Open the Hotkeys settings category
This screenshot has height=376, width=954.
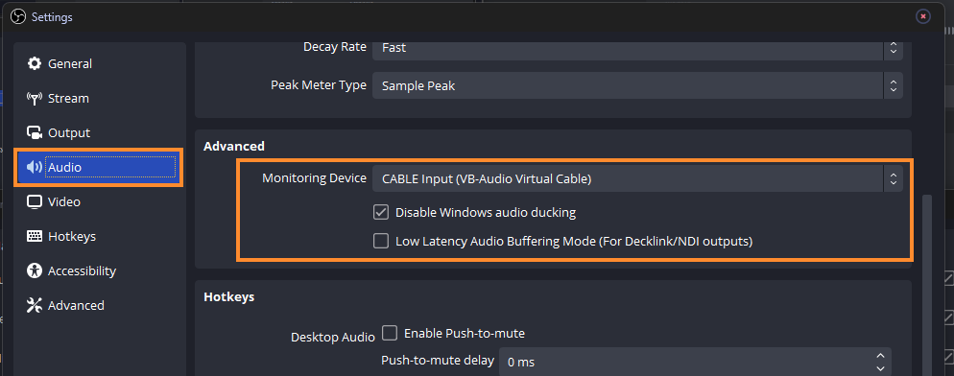(100, 236)
